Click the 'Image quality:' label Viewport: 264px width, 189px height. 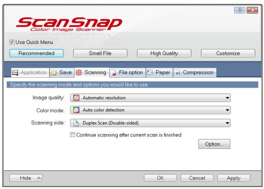[x=49, y=97]
